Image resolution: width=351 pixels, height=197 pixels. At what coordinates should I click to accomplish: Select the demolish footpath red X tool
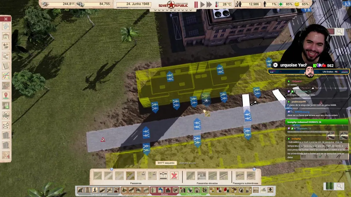[x=174, y=176]
